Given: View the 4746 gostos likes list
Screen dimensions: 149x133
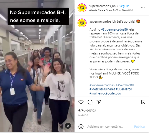Looking at the screenshot, I should click(87, 110).
